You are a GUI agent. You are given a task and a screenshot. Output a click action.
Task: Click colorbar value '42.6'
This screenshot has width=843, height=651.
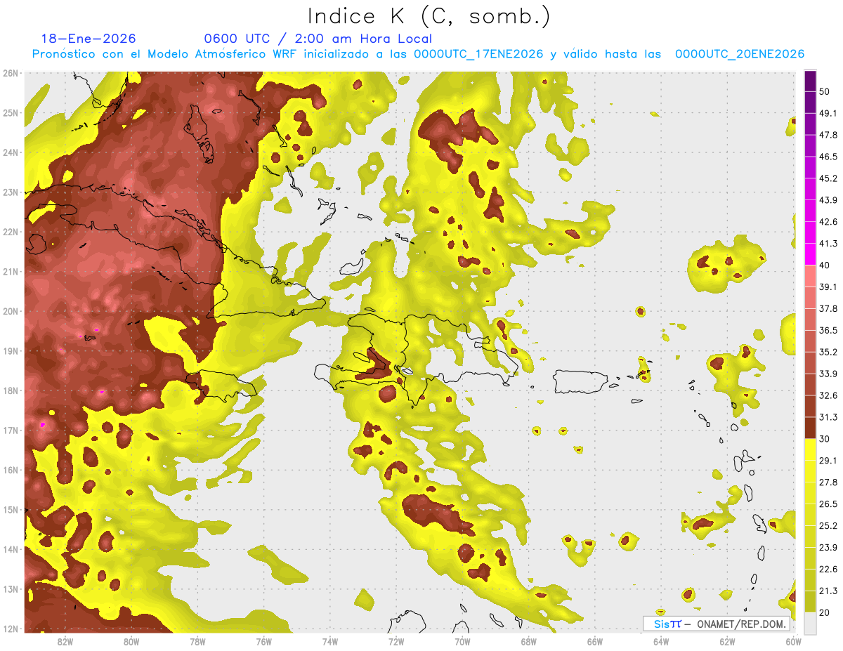[828, 222]
